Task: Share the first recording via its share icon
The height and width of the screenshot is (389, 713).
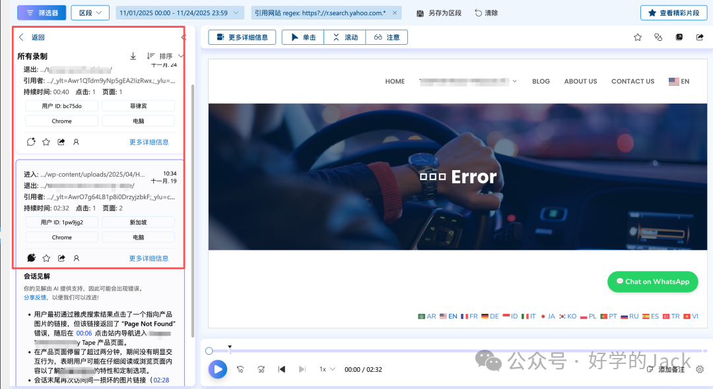Action: coord(61,142)
